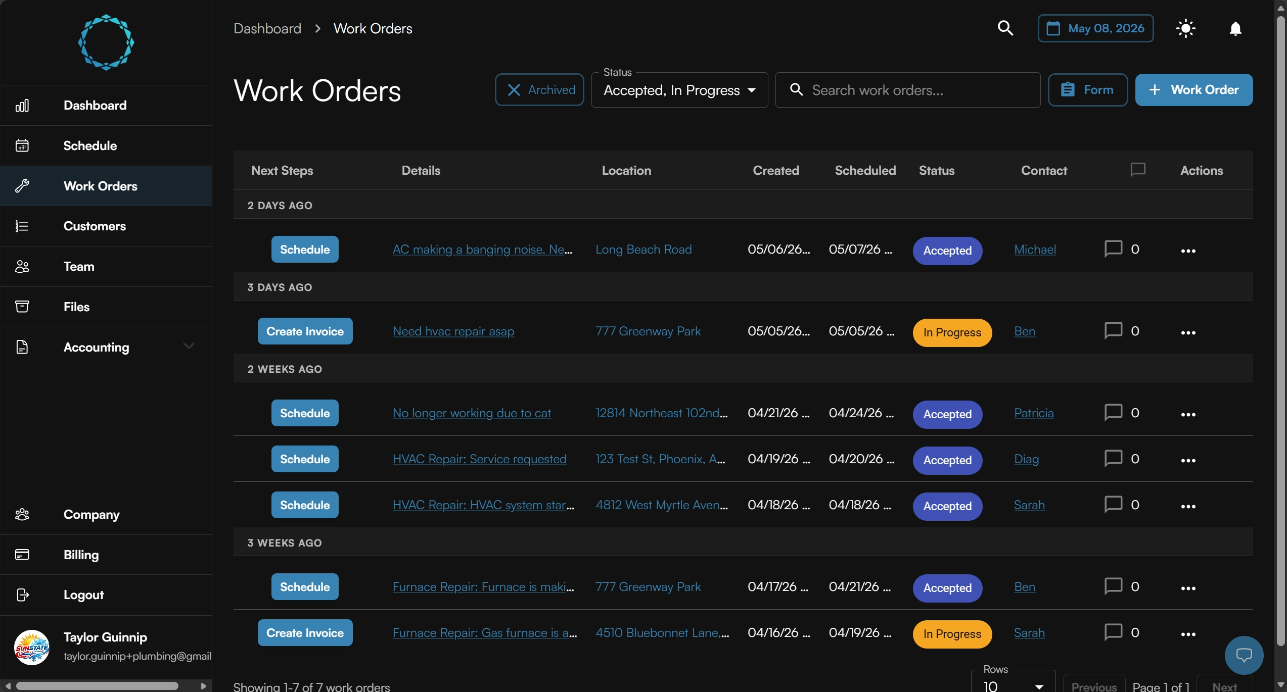
Task: Open comments icon in Need hvac repair row
Action: (1113, 331)
